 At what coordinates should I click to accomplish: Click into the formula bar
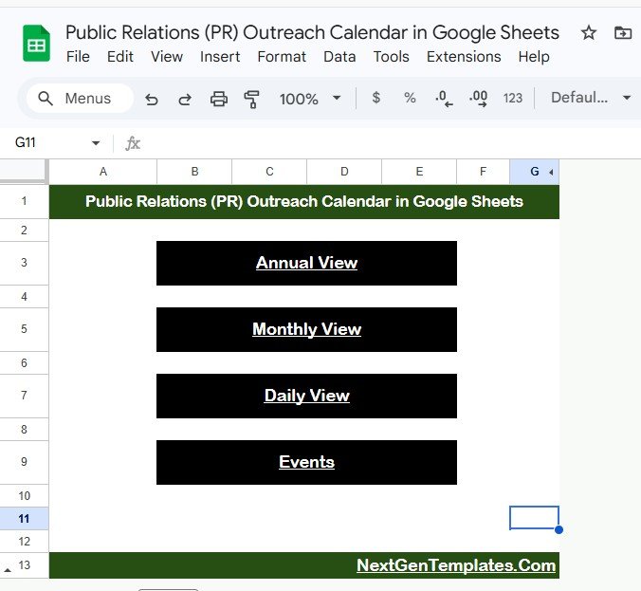[x=389, y=142]
